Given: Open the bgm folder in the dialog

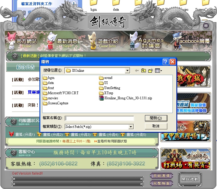Looking at the screenshot, I should coord(49,78).
